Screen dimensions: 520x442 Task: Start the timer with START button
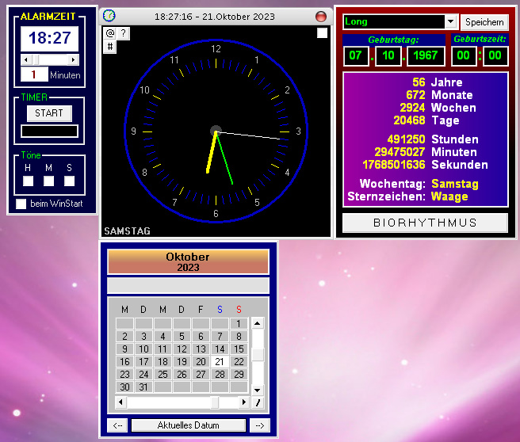pyautogui.click(x=48, y=113)
